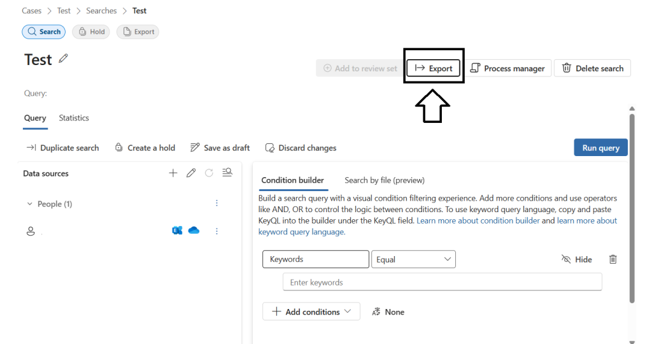Select the Hold pill at top
The width and height of the screenshot is (652, 344).
[x=91, y=32]
